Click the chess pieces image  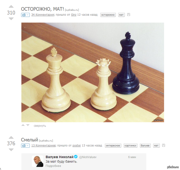93,72
